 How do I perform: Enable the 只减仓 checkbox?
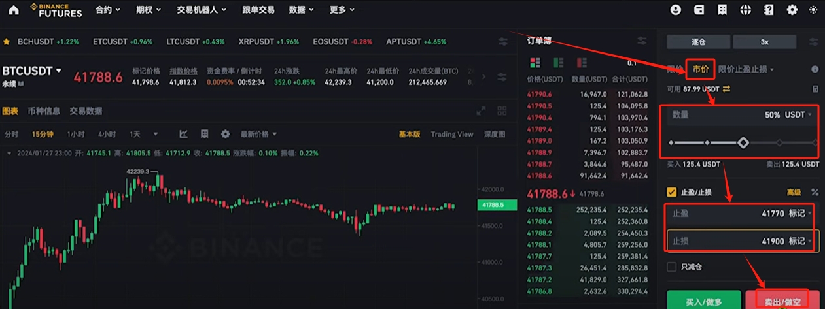point(671,267)
